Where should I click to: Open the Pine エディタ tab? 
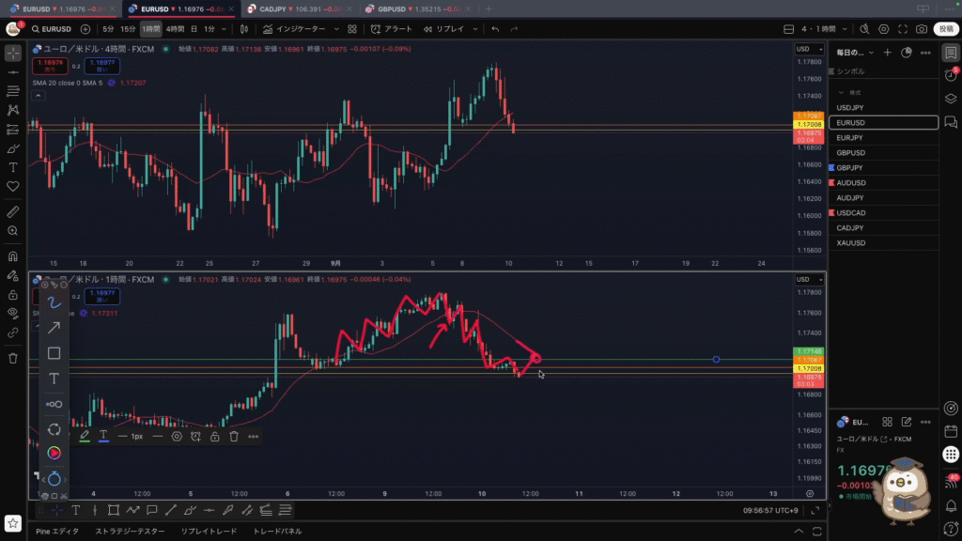tap(57, 532)
